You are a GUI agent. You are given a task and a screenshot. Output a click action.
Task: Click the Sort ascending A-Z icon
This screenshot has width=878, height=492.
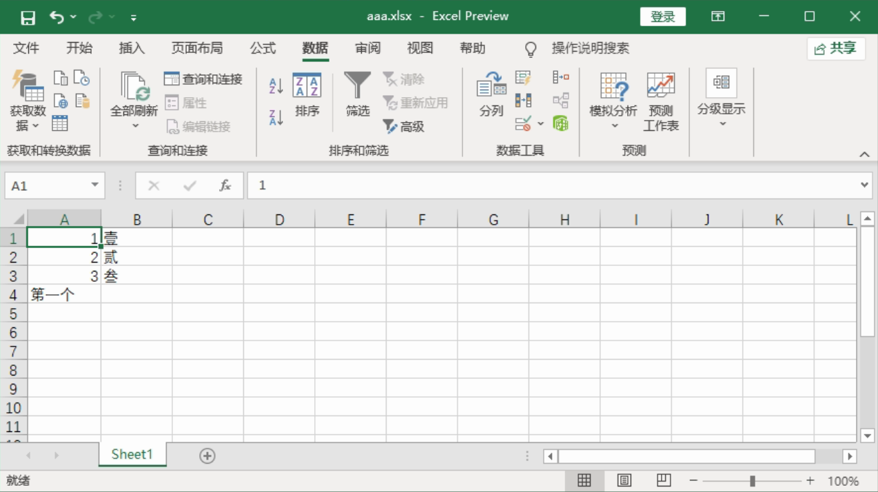pyautogui.click(x=276, y=86)
